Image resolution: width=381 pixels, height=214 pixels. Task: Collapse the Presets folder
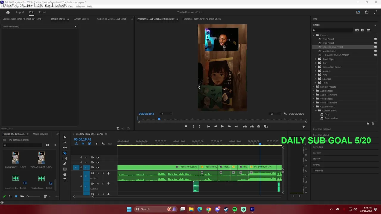[x=313, y=35]
